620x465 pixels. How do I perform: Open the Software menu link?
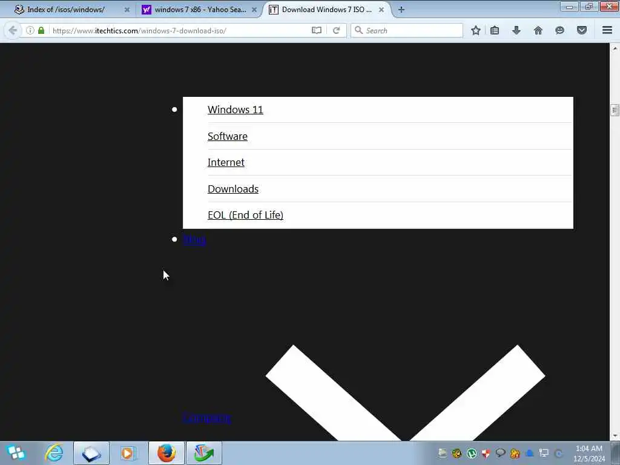(x=228, y=136)
